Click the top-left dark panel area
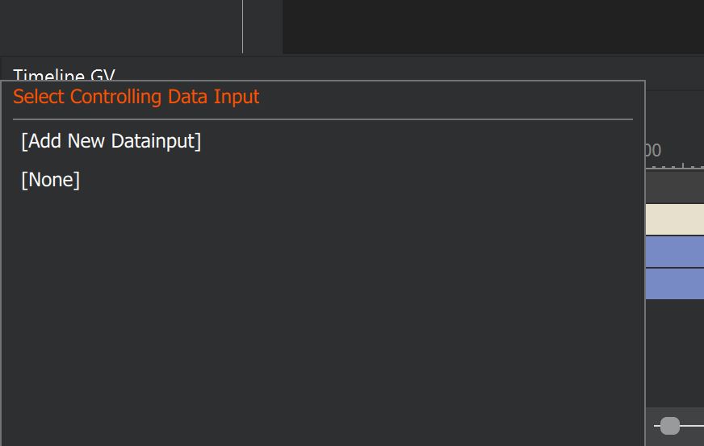Image resolution: width=704 pixels, height=446 pixels. pos(121,26)
